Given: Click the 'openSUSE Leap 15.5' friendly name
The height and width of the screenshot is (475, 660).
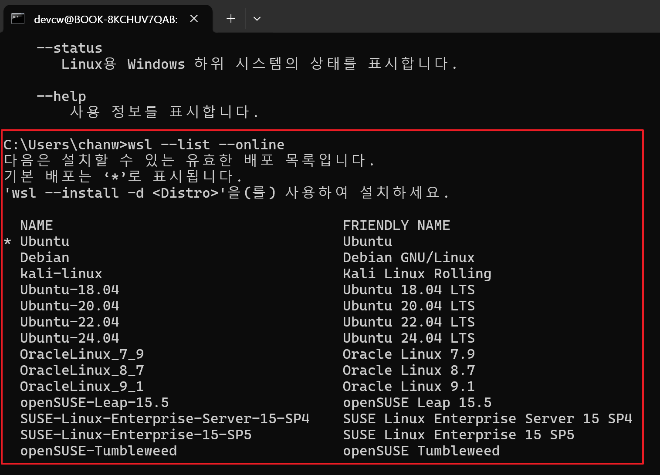Looking at the screenshot, I should (x=417, y=402).
